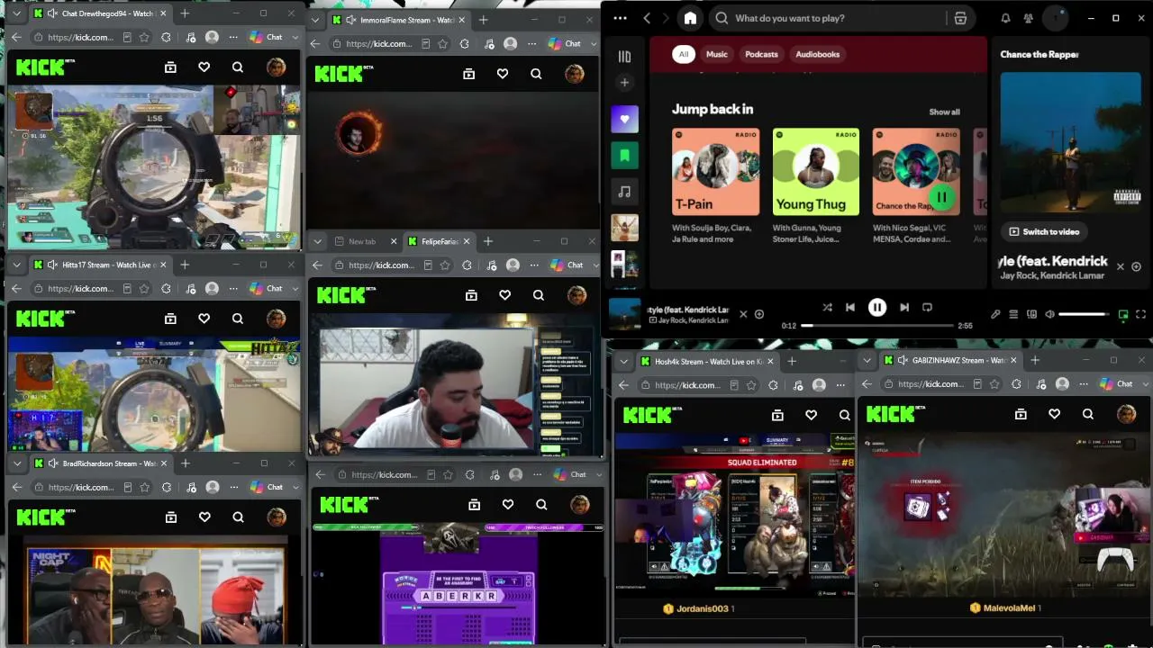Open Liked Songs in Spotify sidebar
The height and width of the screenshot is (648, 1153).
pyautogui.click(x=624, y=119)
